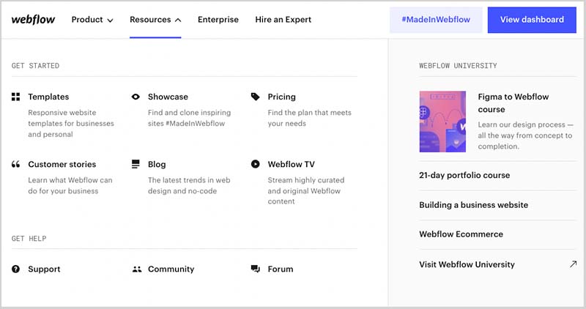Viewport: 586px width, 309px height.
Task: Click the Blog document icon
Action: (x=136, y=164)
